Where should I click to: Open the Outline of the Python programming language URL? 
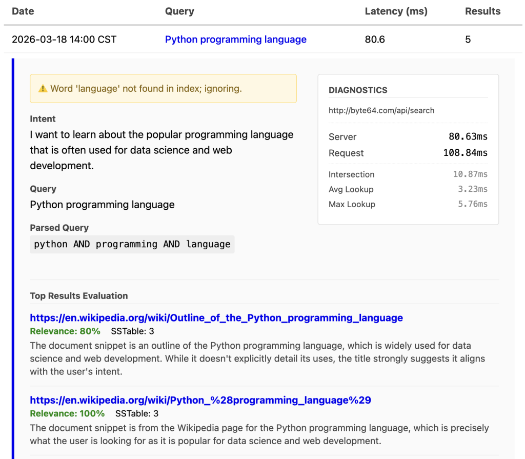216,318
